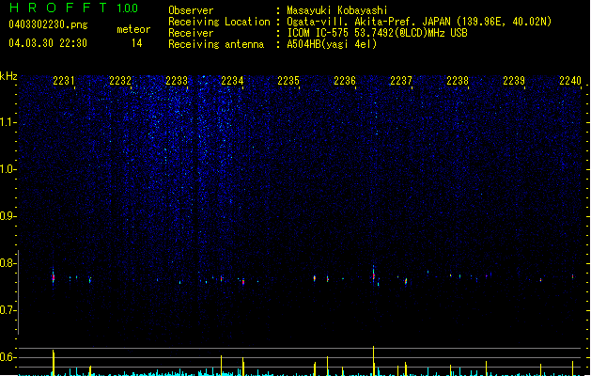Click the 0.8 frequency axis label
The width and height of the screenshot is (591, 376).
click(8, 263)
